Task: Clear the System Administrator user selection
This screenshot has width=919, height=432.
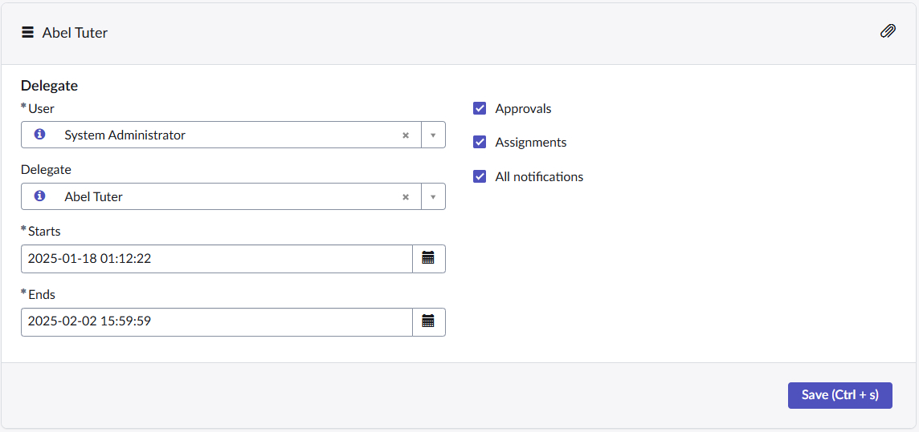Action: (406, 135)
